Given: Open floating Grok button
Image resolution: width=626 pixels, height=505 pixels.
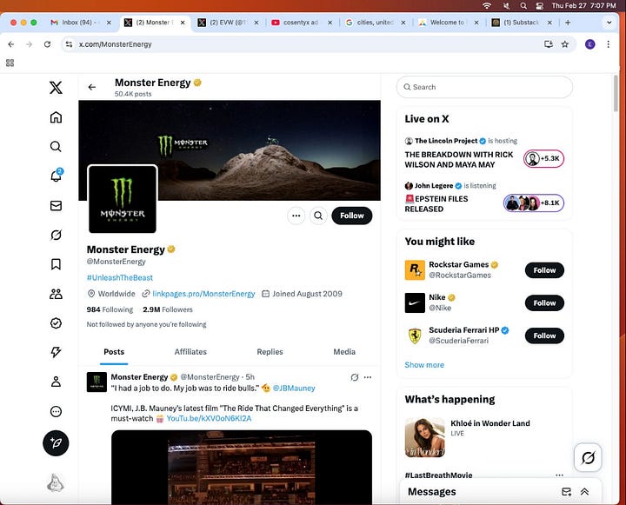Looking at the screenshot, I should pyautogui.click(x=588, y=457).
